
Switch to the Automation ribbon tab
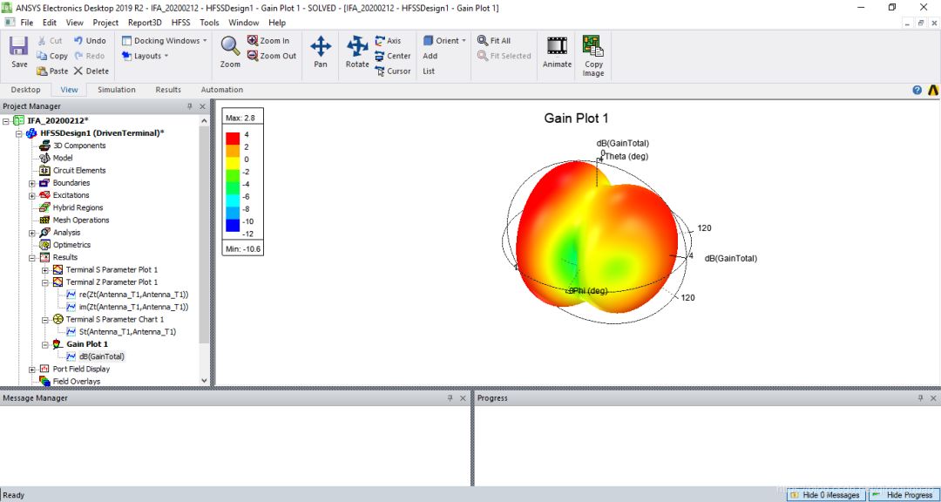(222, 90)
